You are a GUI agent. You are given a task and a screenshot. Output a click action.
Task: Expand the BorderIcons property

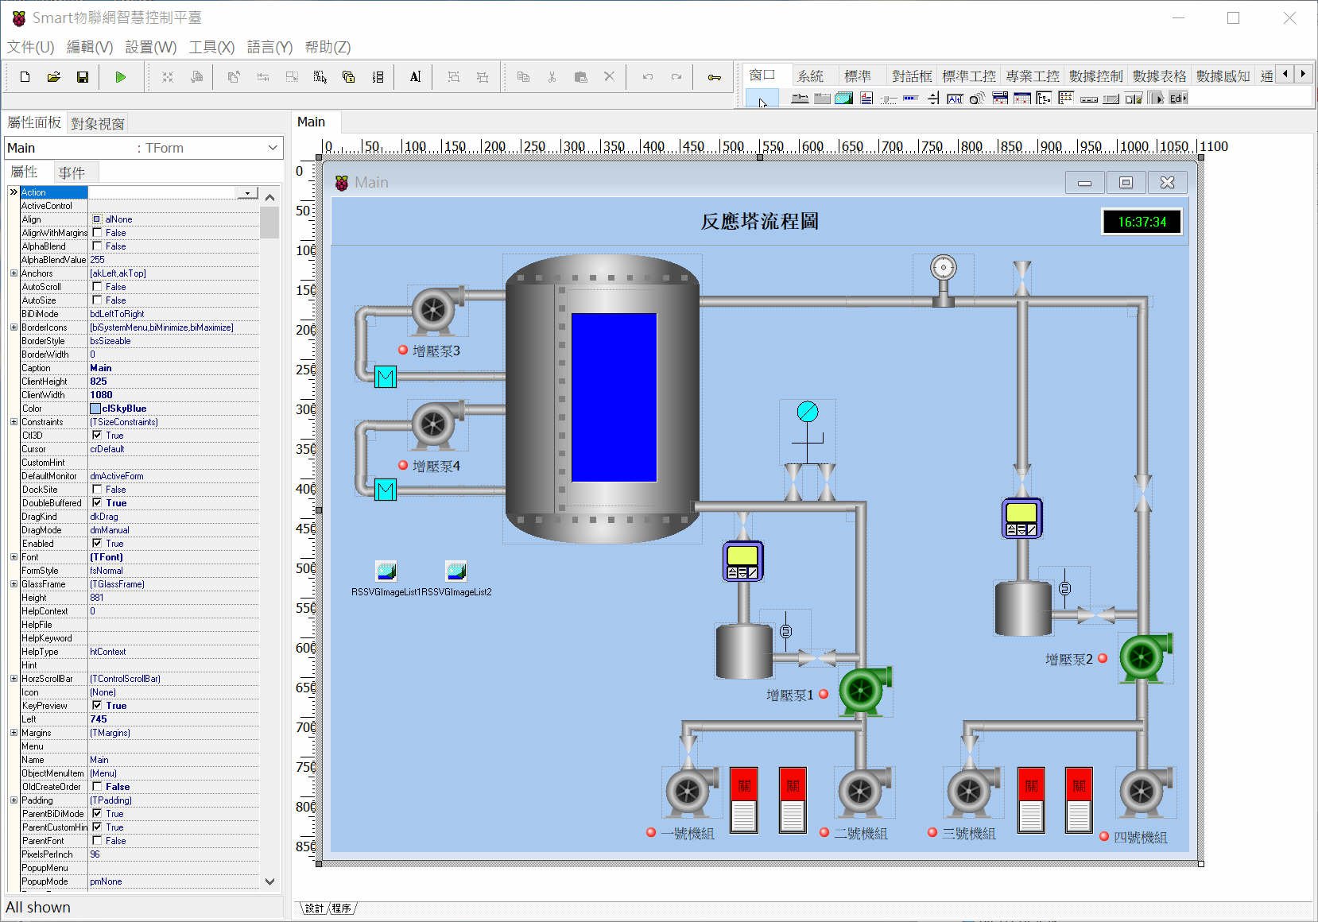(14, 327)
